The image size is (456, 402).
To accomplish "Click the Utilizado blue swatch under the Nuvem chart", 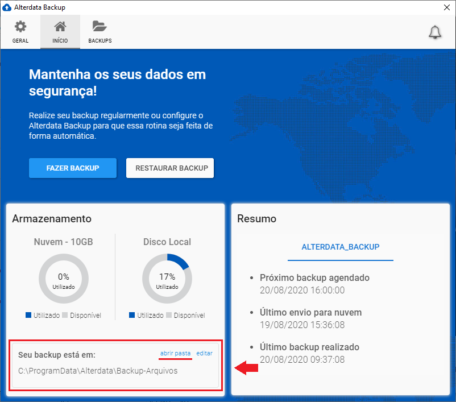I will 28,315.
